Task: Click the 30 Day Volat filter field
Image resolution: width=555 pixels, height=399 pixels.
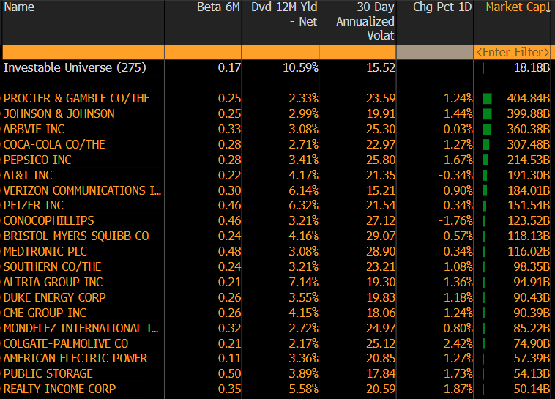Action: [x=357, y=53]
